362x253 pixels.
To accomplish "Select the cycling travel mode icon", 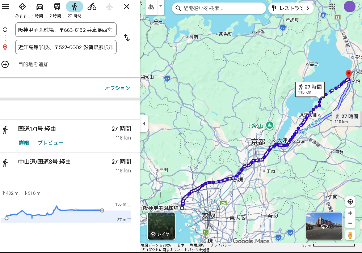I will (x=92, y=7).
